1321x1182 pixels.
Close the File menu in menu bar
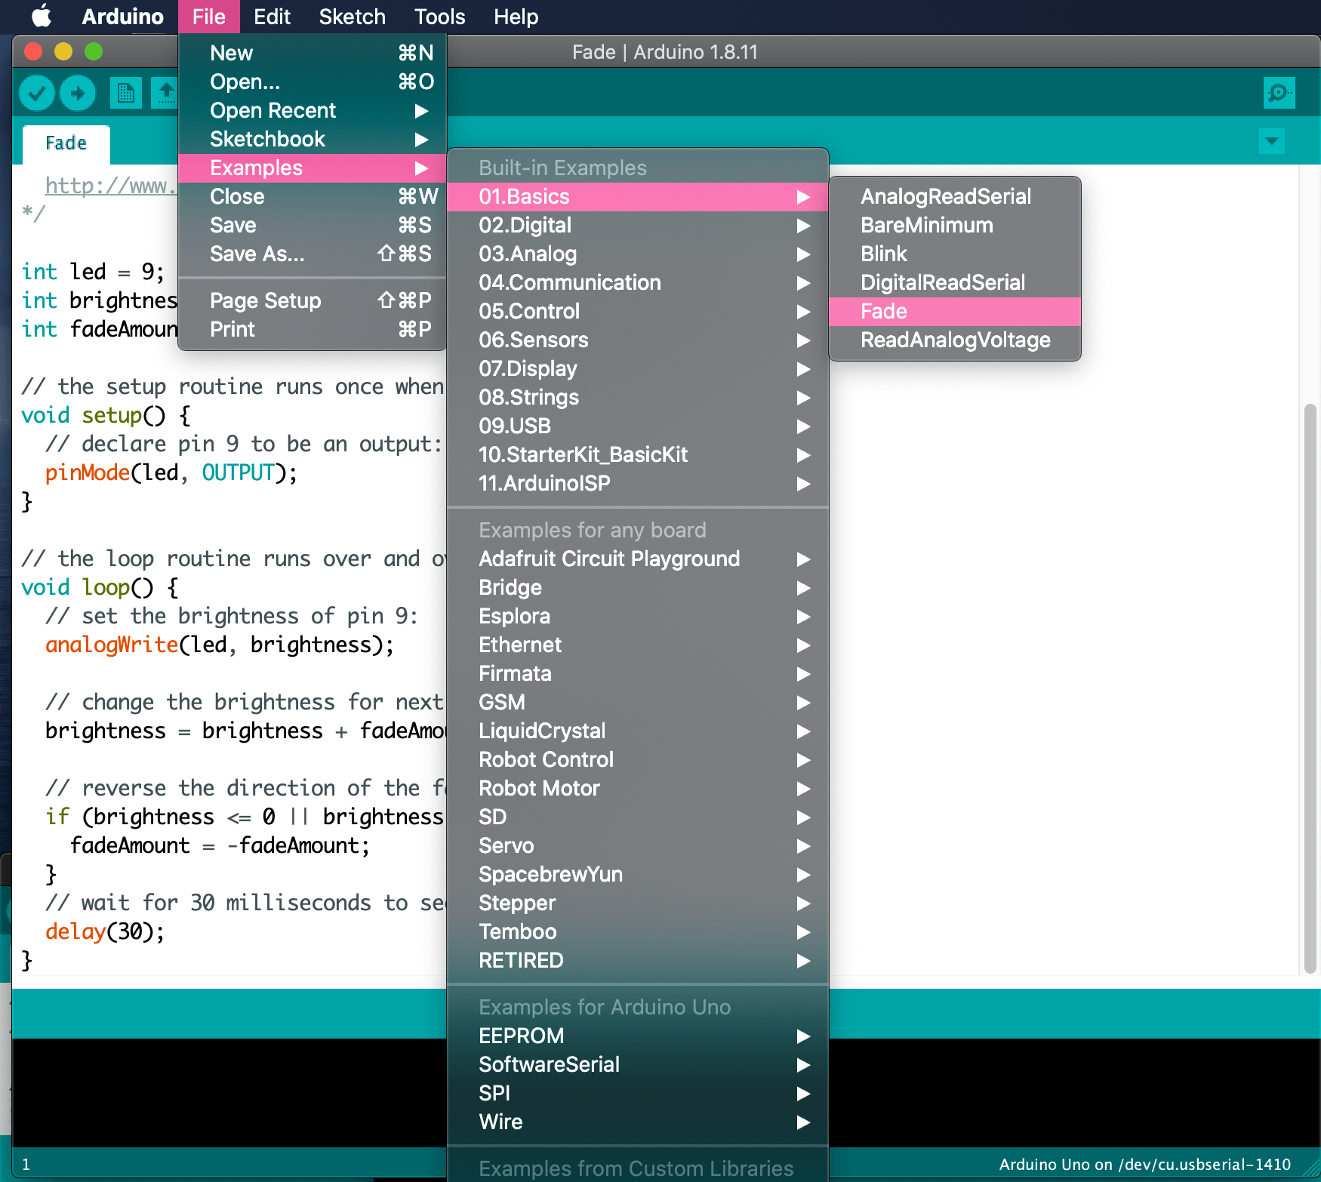[209, 17]
